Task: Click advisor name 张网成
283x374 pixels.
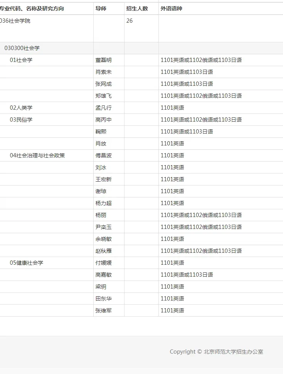Action: 103,84
